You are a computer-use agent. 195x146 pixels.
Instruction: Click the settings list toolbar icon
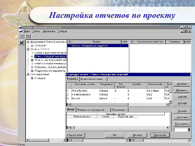(28, 36)
